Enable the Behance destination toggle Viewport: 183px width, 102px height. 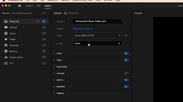[44, 51]
